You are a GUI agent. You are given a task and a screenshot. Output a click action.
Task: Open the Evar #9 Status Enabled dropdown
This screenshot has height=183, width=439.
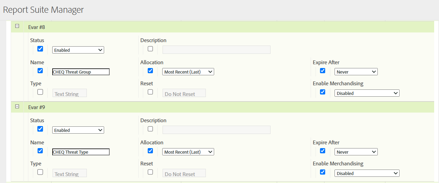click(78, 130)
